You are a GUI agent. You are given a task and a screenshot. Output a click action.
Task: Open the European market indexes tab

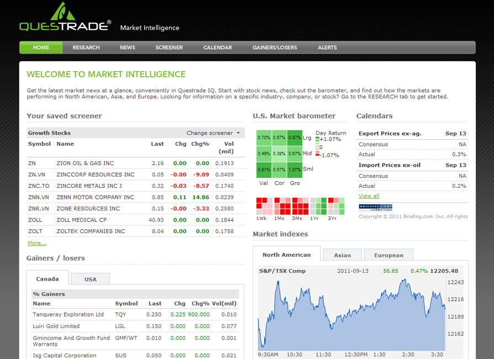click(388, 255)
